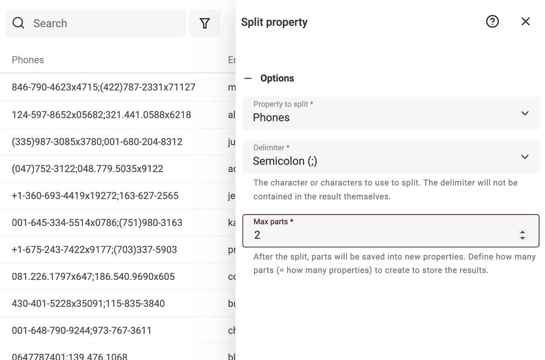This screenshot has height=360, width=545.
Task: Click into the Search field
Action: pos(96,23)
